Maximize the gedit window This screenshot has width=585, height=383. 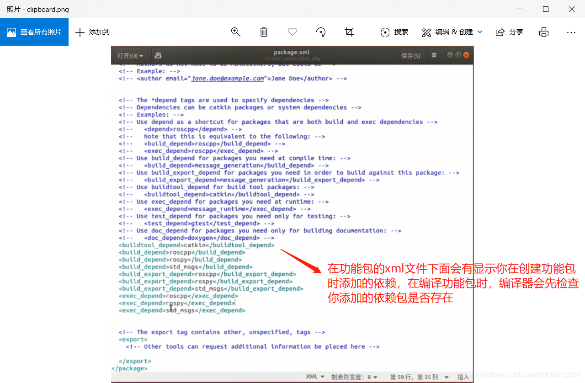click(458, 55)
